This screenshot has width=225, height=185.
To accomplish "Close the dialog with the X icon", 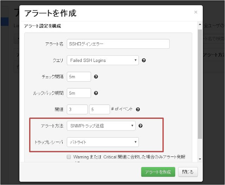I will (x=195, y=12).
